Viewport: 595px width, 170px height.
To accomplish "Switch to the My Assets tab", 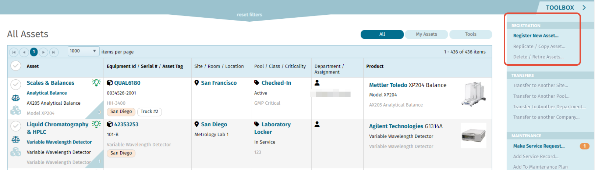I will click(426, 34).
